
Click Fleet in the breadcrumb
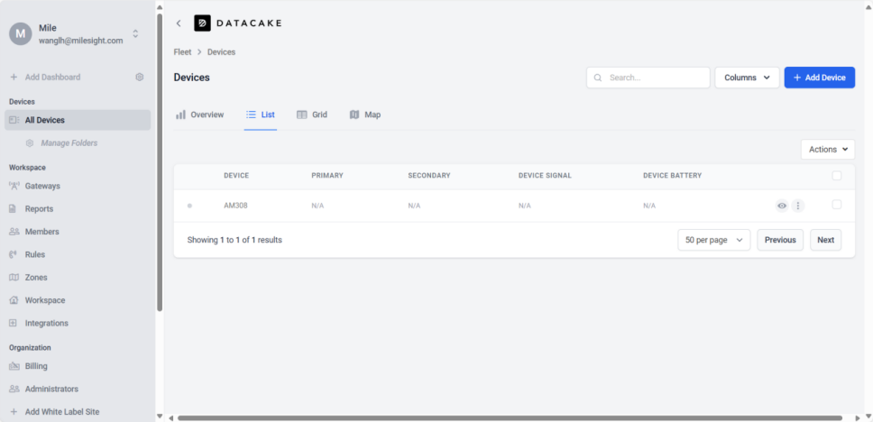tap(182, 51)
